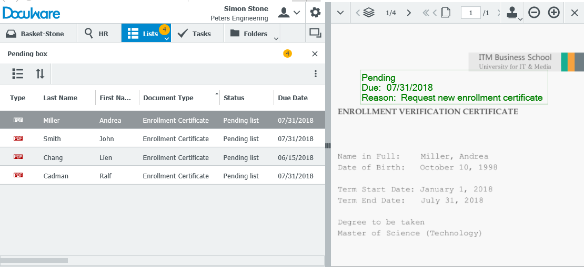Click the stamp tool icon in viewer
Screen dimensions: 584x267
coord(511,13)
